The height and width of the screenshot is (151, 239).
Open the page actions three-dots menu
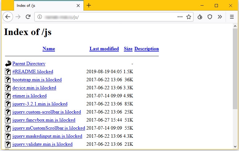(x=180, y=17)
